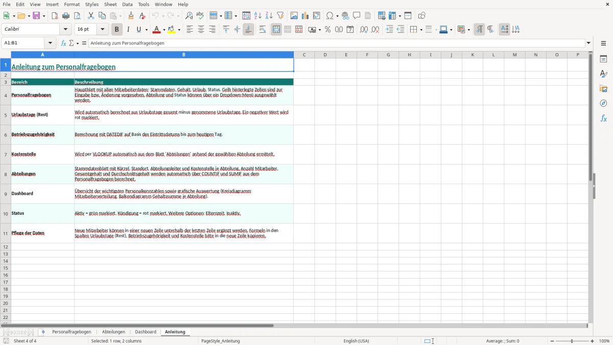The width and height of the screenshot is (613, 345).
Task: Open font color dropdown arrow
Action: coord(164,30)
